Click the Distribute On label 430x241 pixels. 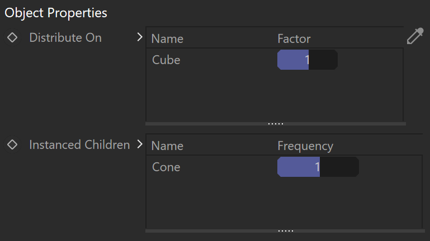tap(65, 37)
